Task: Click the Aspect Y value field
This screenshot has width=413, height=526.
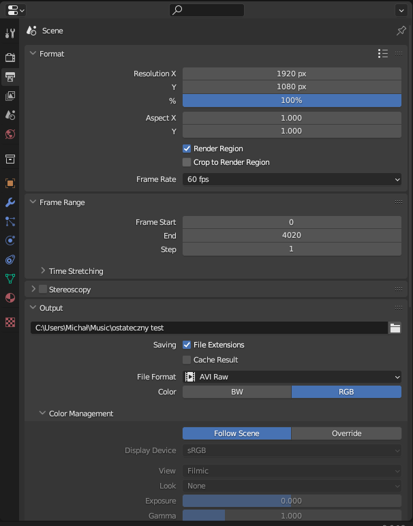Action: pyautogui.click(x=292, y=131)
